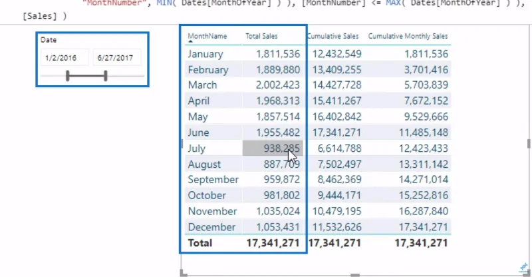The image size is (532, 277).
Task: Click December total sales 1,053,431
Action: coord(278,227)
